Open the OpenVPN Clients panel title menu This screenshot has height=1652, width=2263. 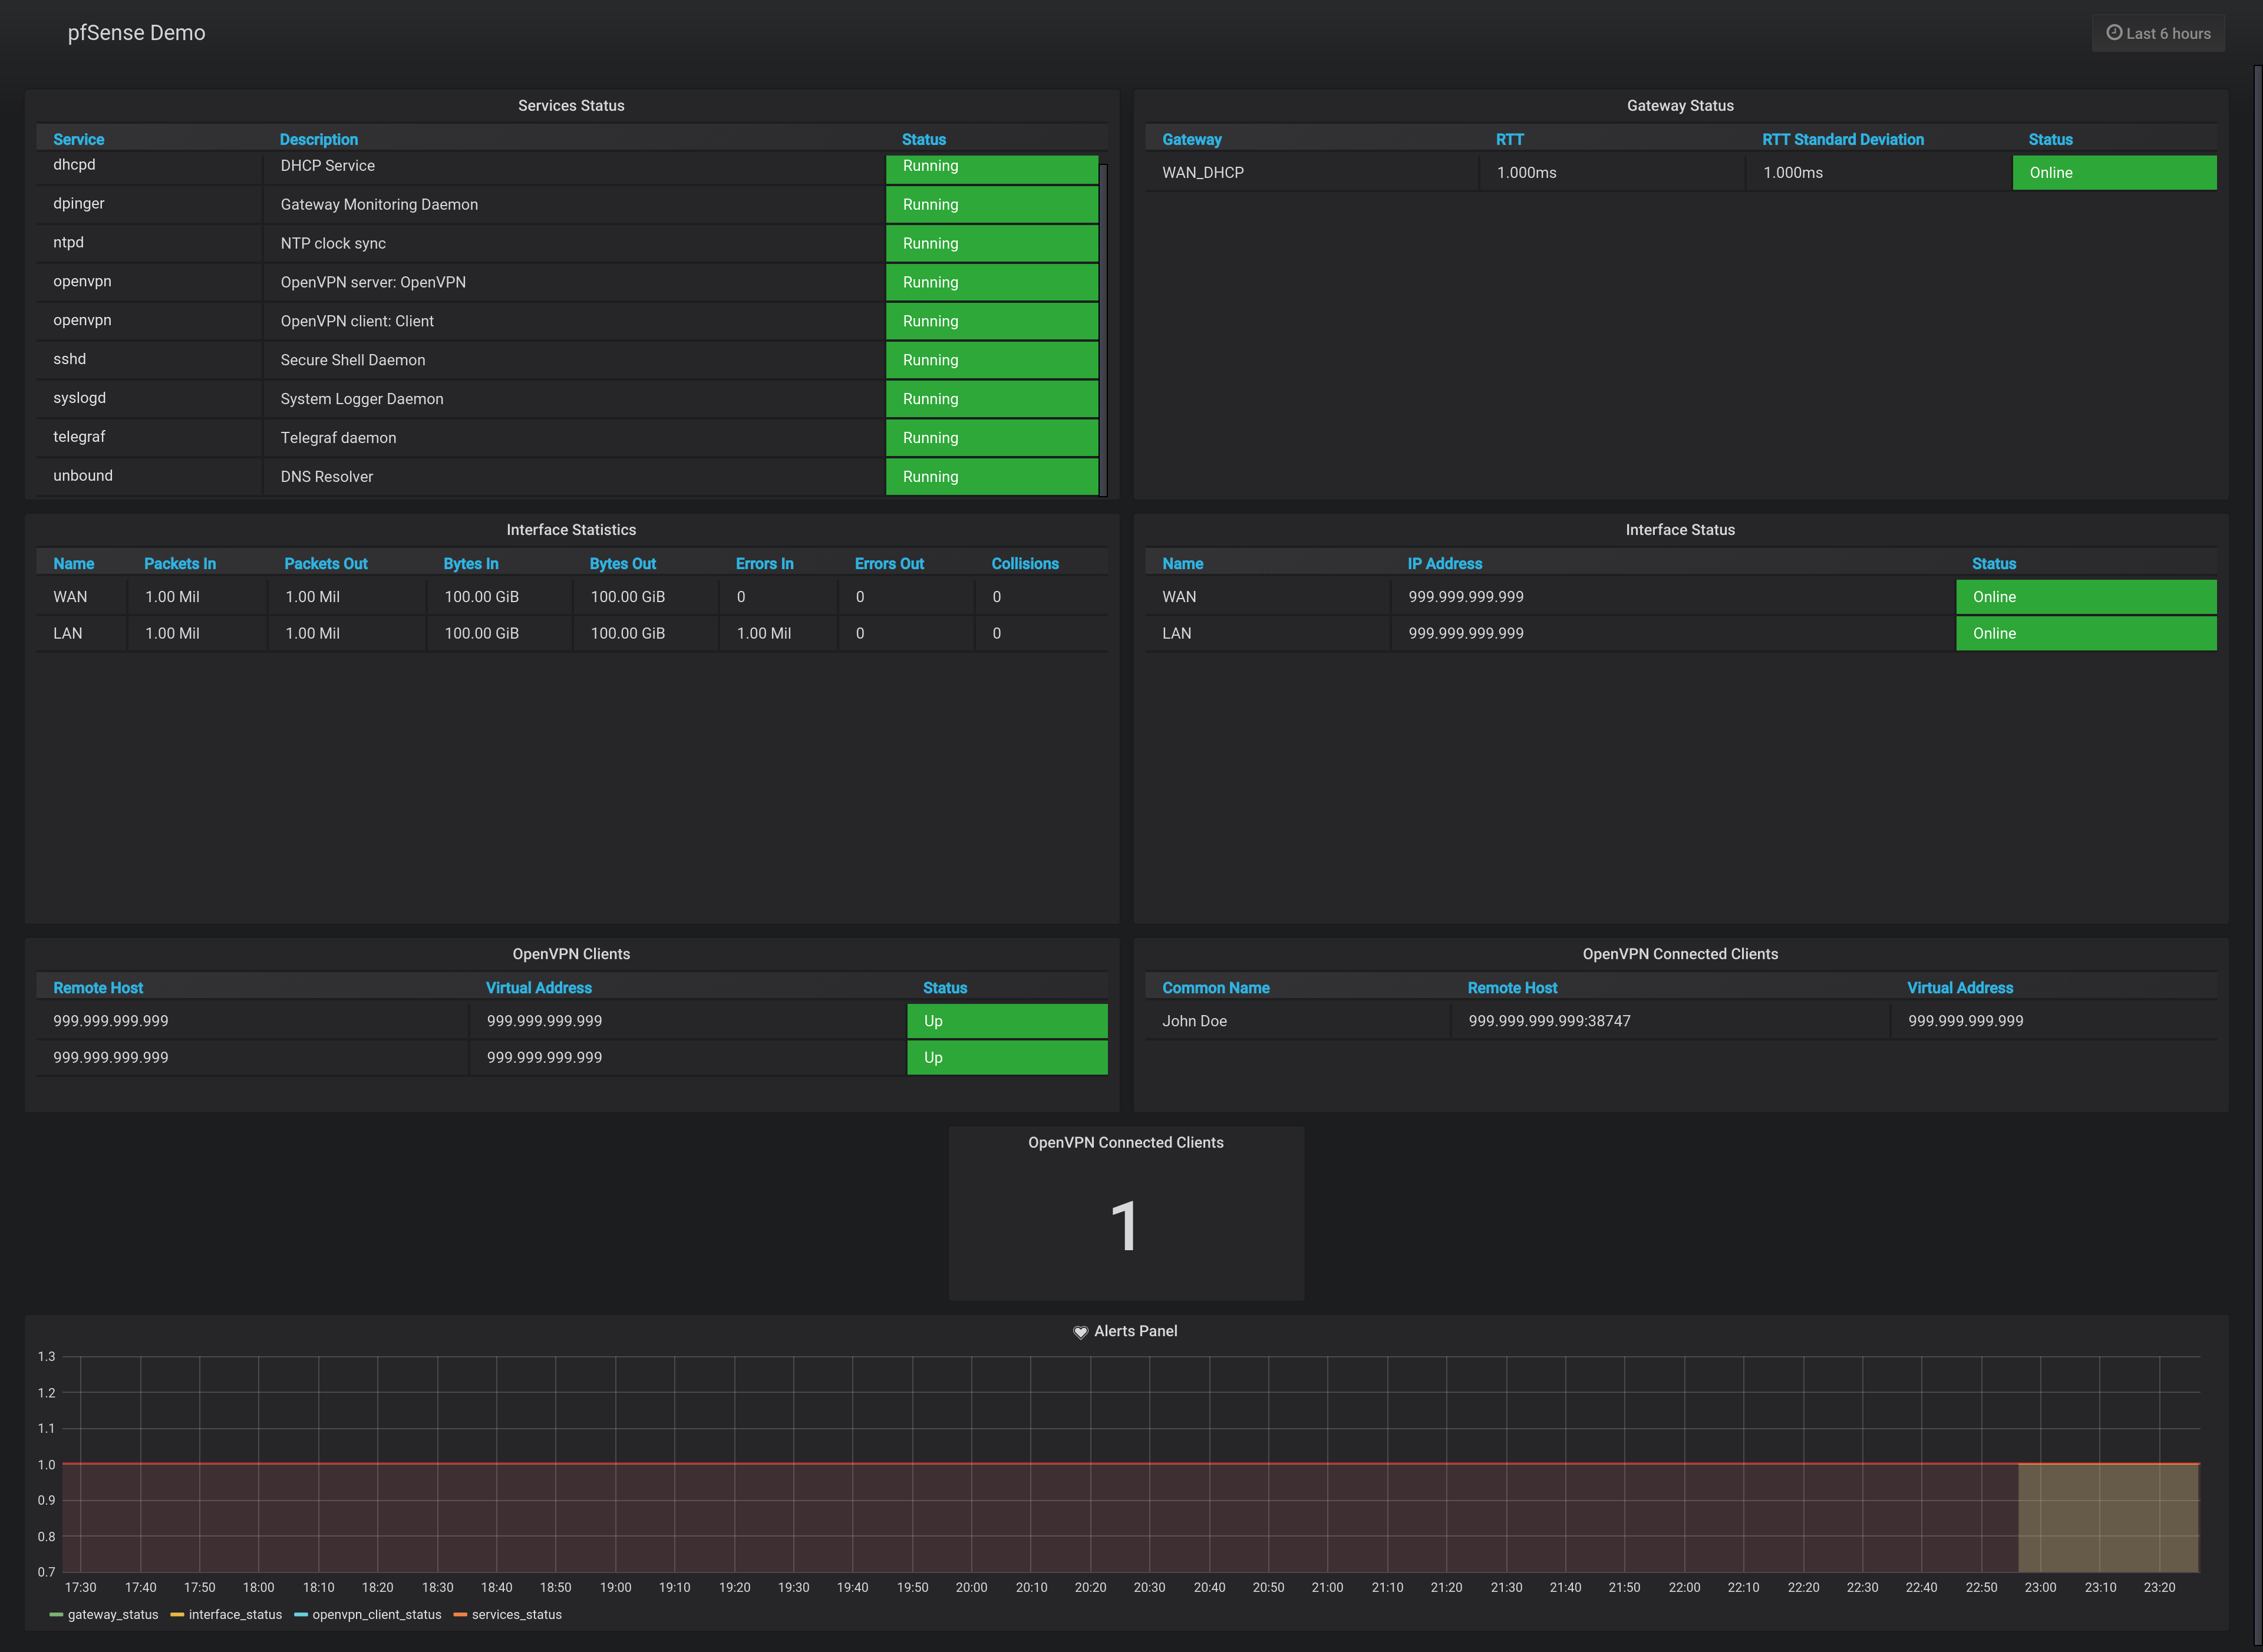(x=571, y=954)
